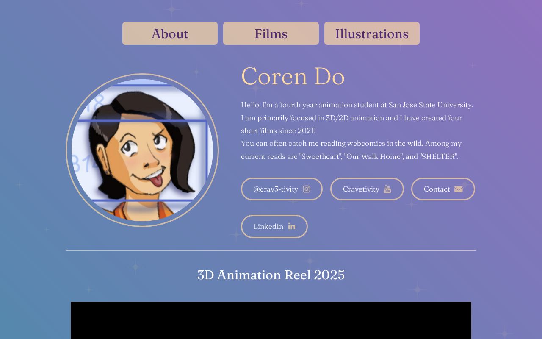Click the envelope icon in the Contact button
542x339 pixels.
coord(459,189)
